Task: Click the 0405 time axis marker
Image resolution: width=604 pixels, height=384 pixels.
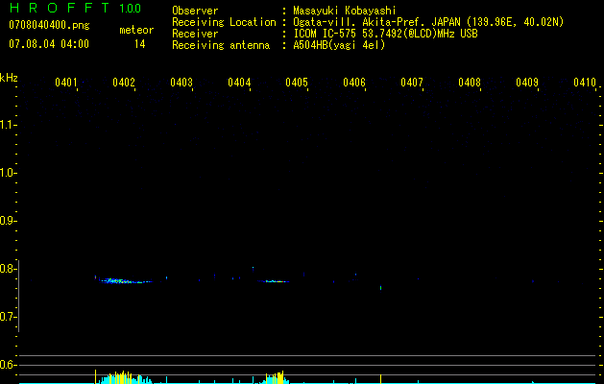Action: (297, 83)
